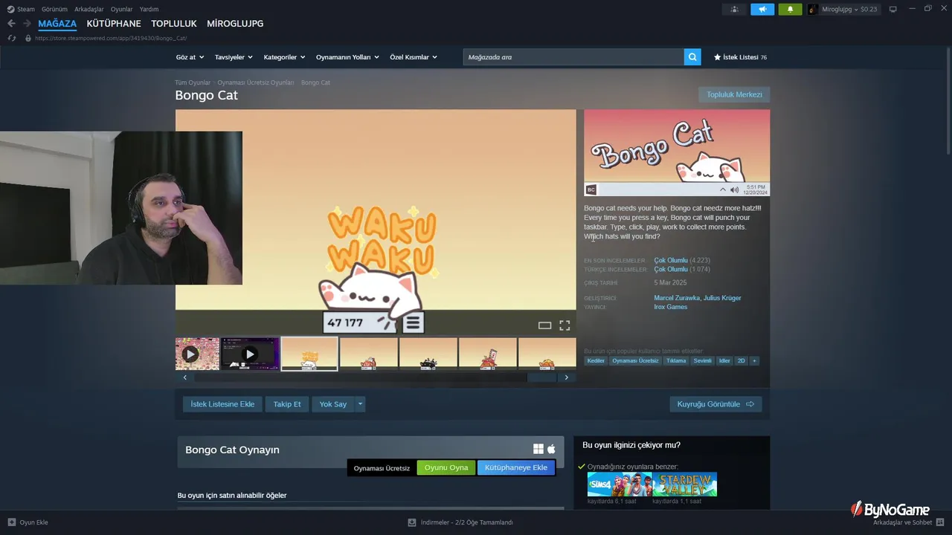
Task: Open the Stardew Valley game thumbnail
Action: pyautogui.click(x=685, y=484)
